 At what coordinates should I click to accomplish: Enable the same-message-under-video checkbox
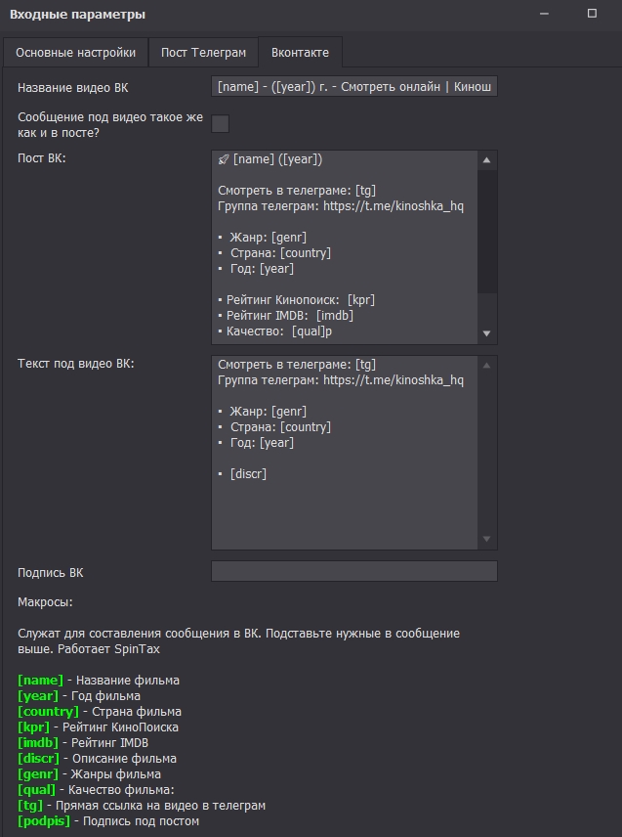[221, 123]
